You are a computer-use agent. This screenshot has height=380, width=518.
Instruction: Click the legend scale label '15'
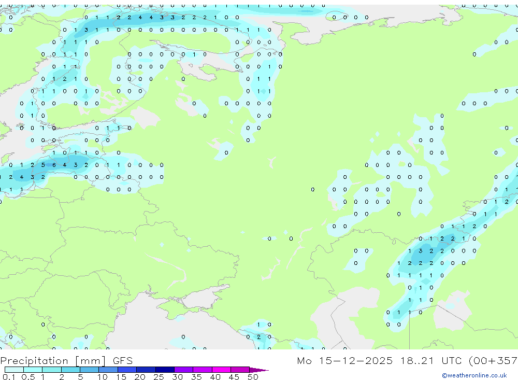[121, 377]
